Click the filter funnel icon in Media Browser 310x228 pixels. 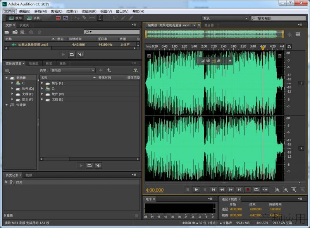point(135,70)
